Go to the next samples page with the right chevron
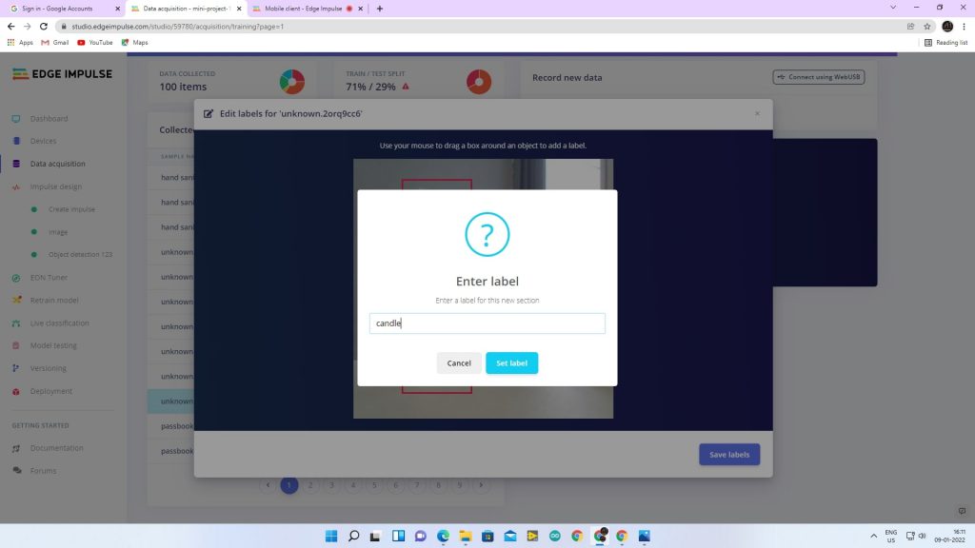 tap(482, 485)
